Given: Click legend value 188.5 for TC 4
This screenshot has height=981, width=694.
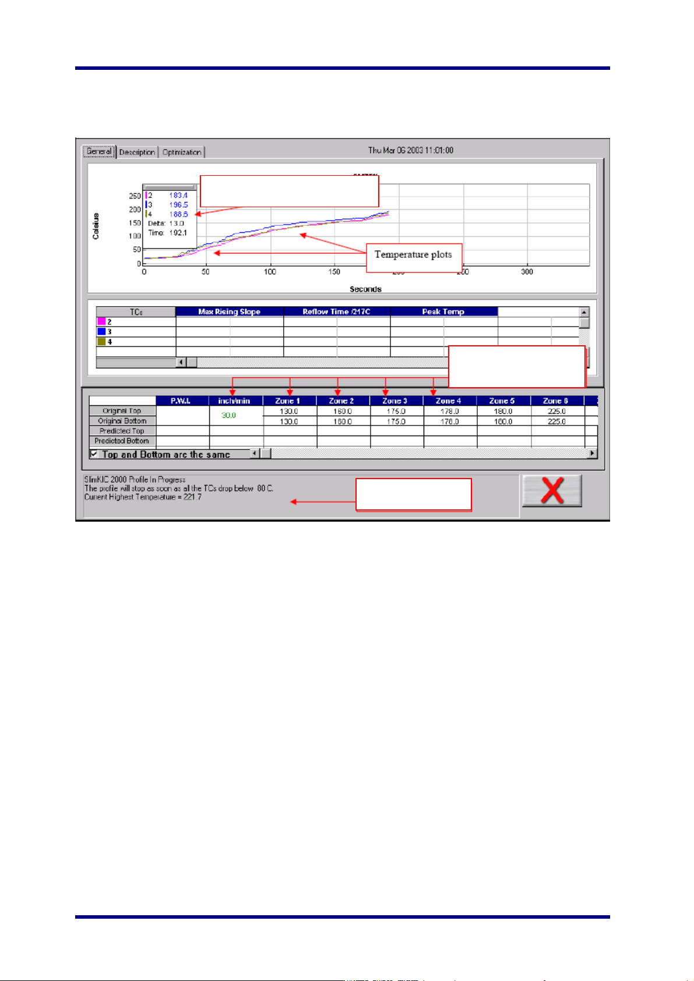Looking at the screenshot, I should (x=178, y=214).
